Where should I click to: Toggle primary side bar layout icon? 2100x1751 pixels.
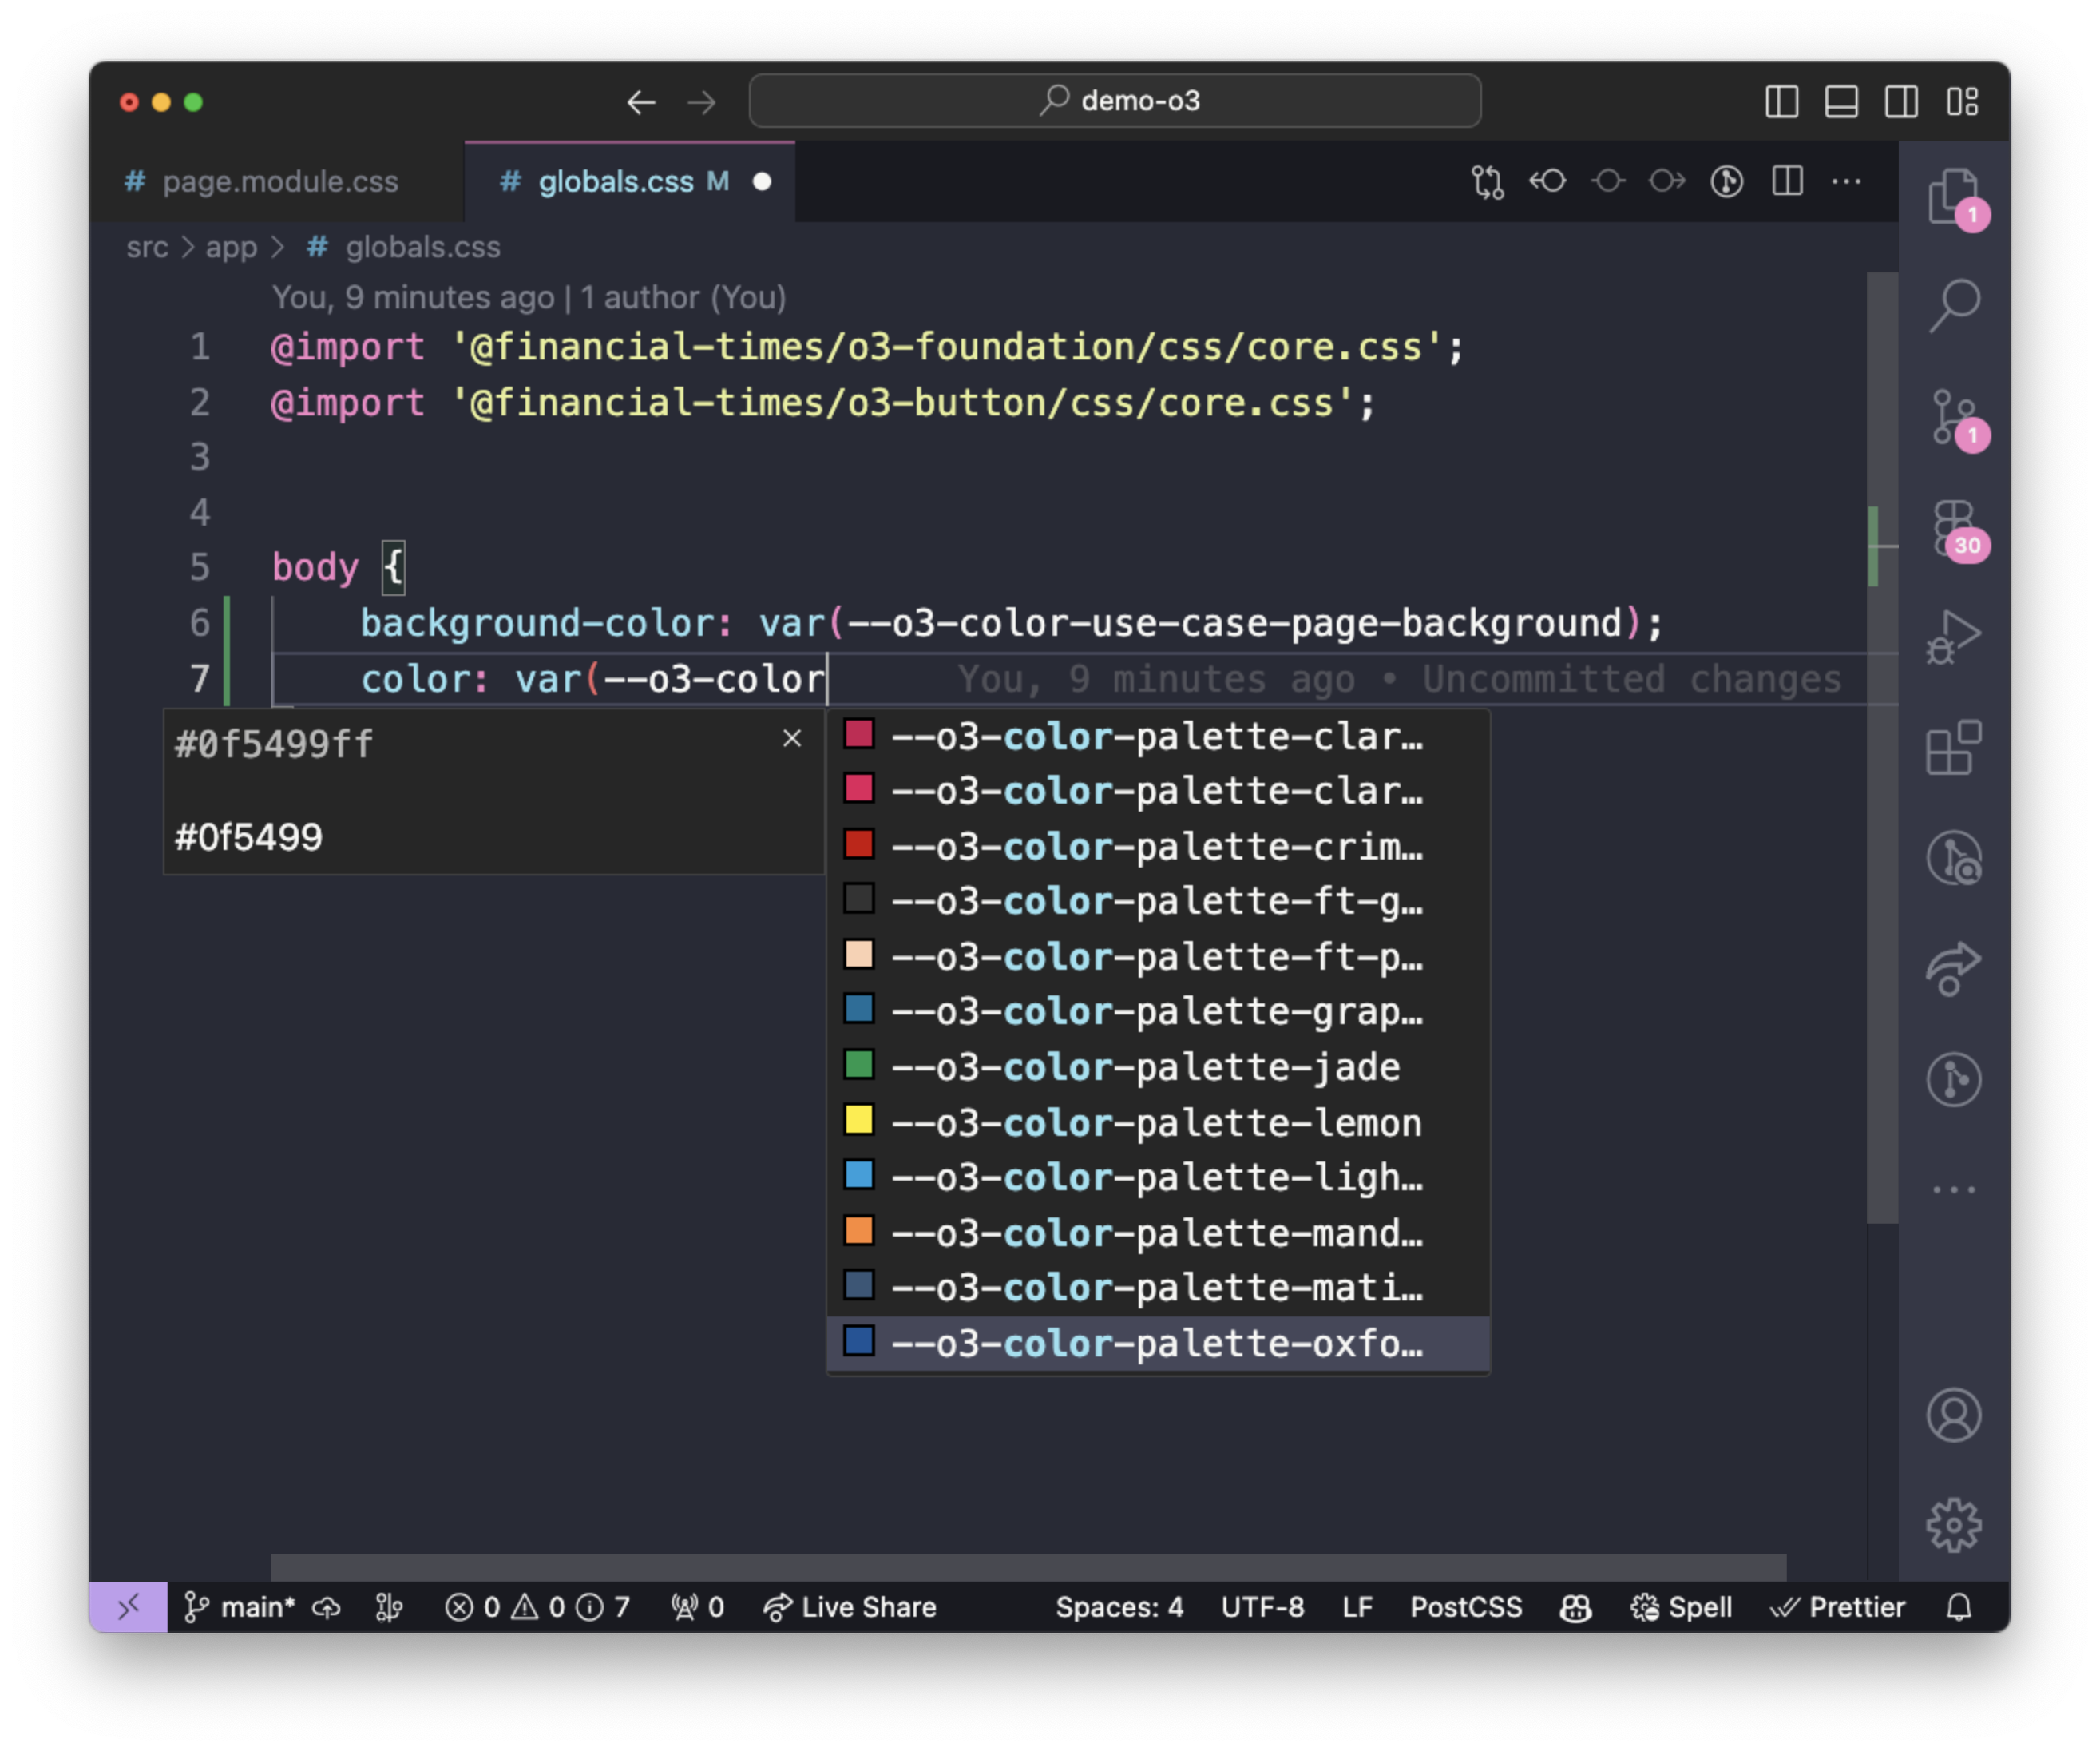[x=1781, y=102]
